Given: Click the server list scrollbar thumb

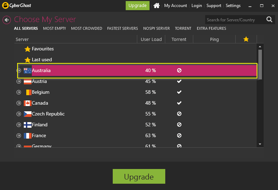Looking at the screenshot, I should (x=260, y=64).
